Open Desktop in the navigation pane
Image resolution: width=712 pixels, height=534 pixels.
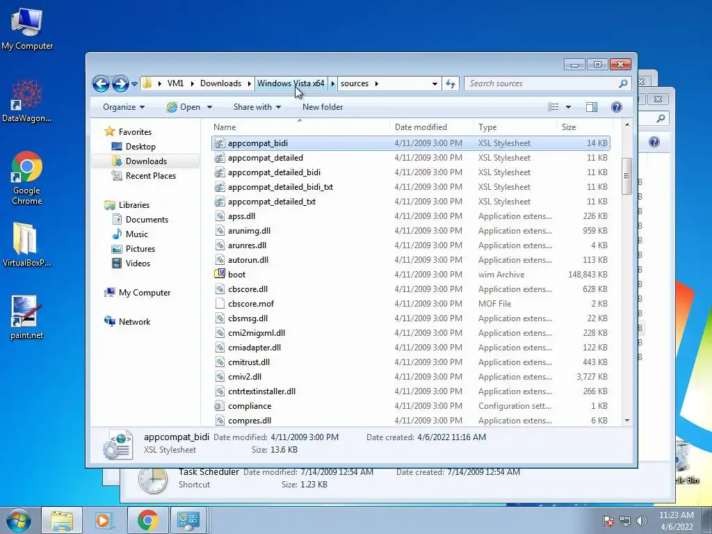[x=140, y=147]
